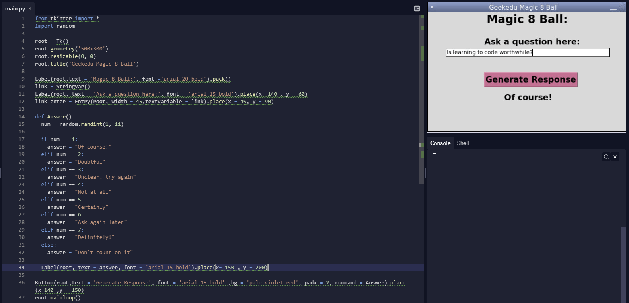Place cursor on 'def Answer():' line
This screenshot has height=303, width=629.
[x=55, y=117]
